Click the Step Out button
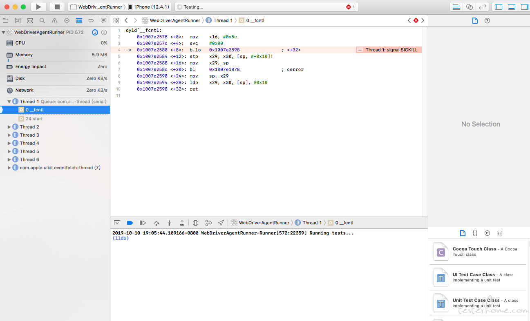This screenshot has height=321, width=530. [182, 223]
